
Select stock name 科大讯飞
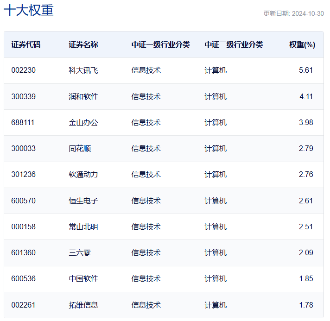pyautogui.click(x=83, y=70)
